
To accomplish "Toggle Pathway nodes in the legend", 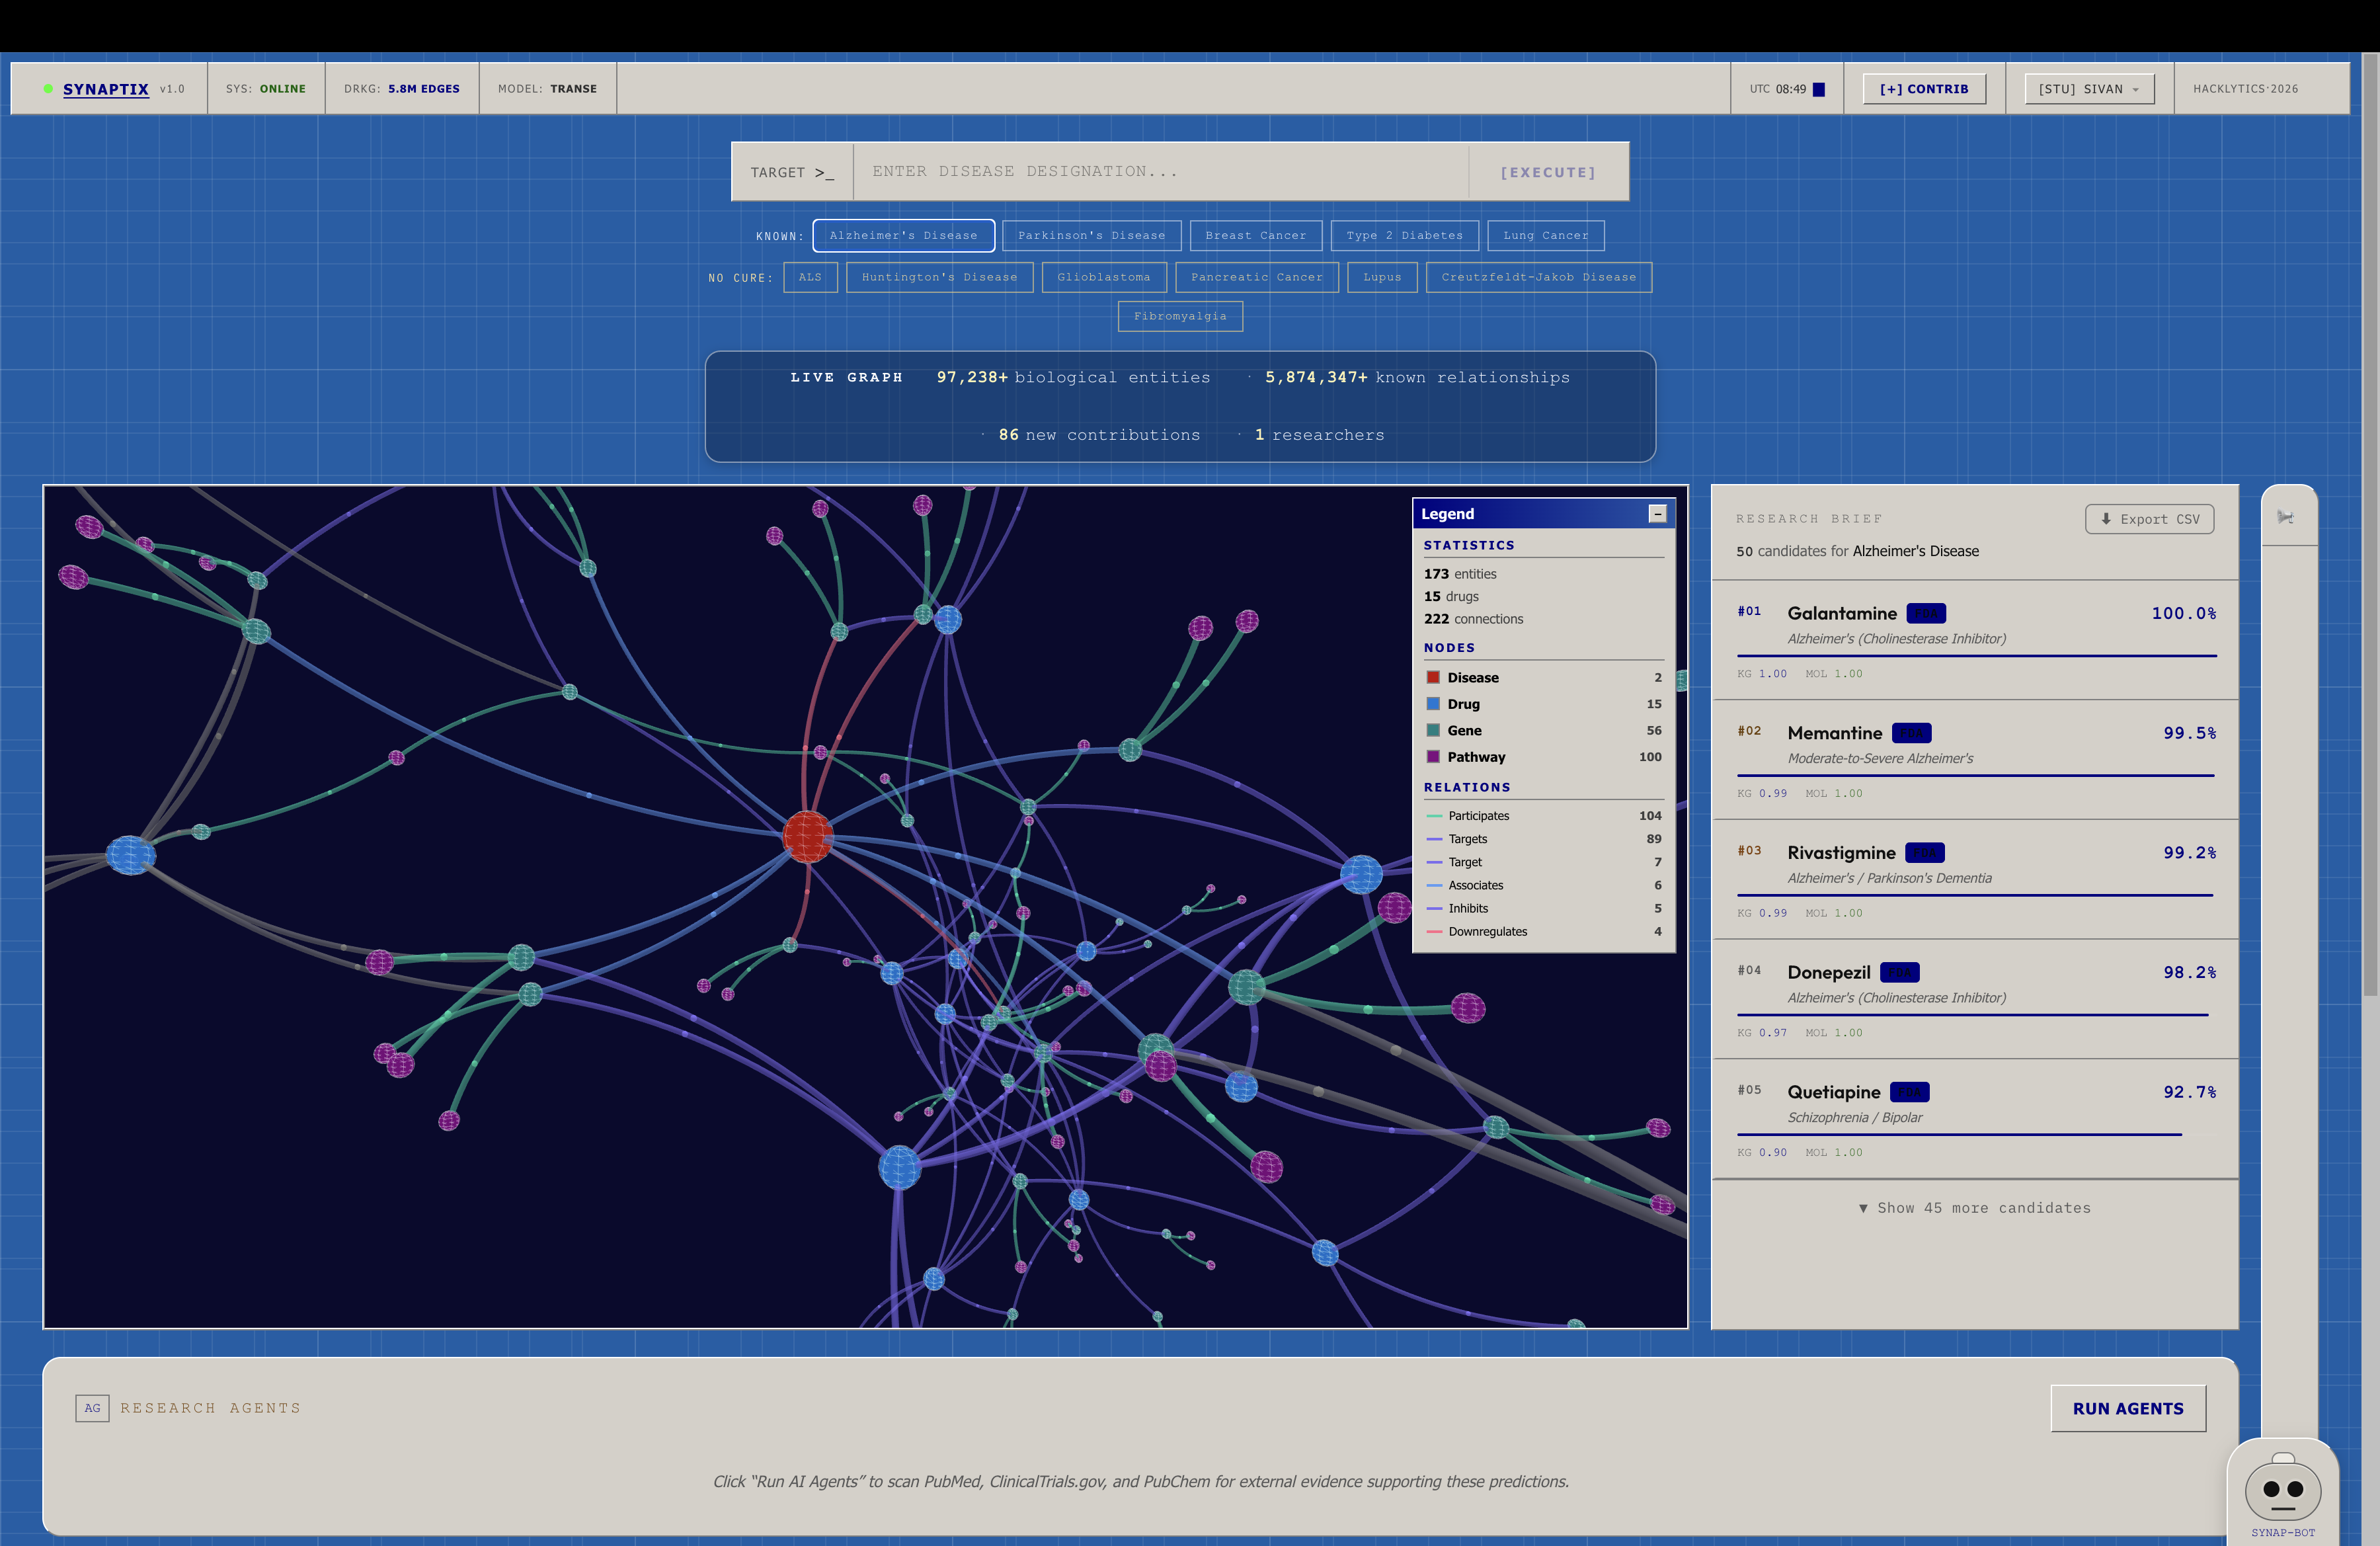I will pyautogui.click(x=1475, y=757).
